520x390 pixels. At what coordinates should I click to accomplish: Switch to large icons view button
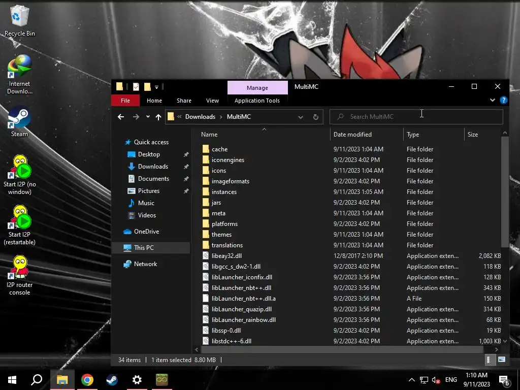pyautogui.click(x=501, y=360)
